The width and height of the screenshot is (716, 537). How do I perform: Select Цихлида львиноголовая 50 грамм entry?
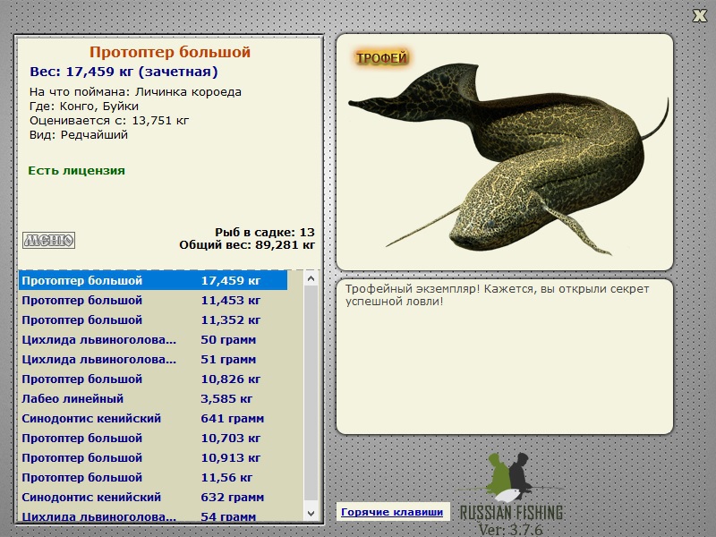pyautogui.click(x=153, y=340)
